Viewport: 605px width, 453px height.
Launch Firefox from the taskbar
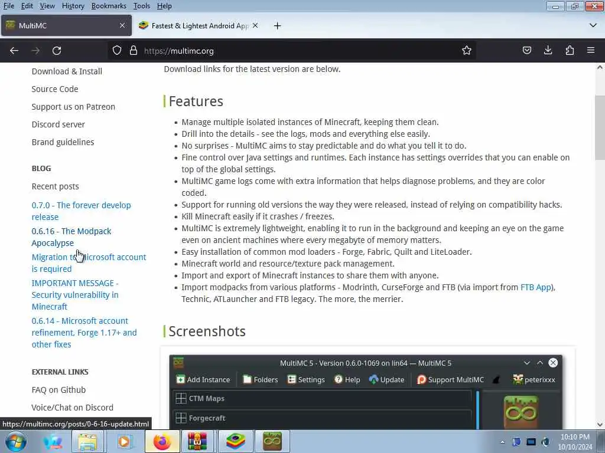click(162, 441)
